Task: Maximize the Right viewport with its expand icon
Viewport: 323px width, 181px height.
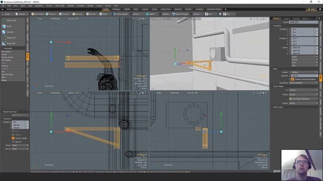Action: (260, 93)
